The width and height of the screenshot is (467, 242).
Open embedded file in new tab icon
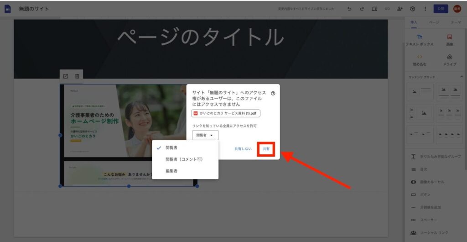tap(66, 76)
